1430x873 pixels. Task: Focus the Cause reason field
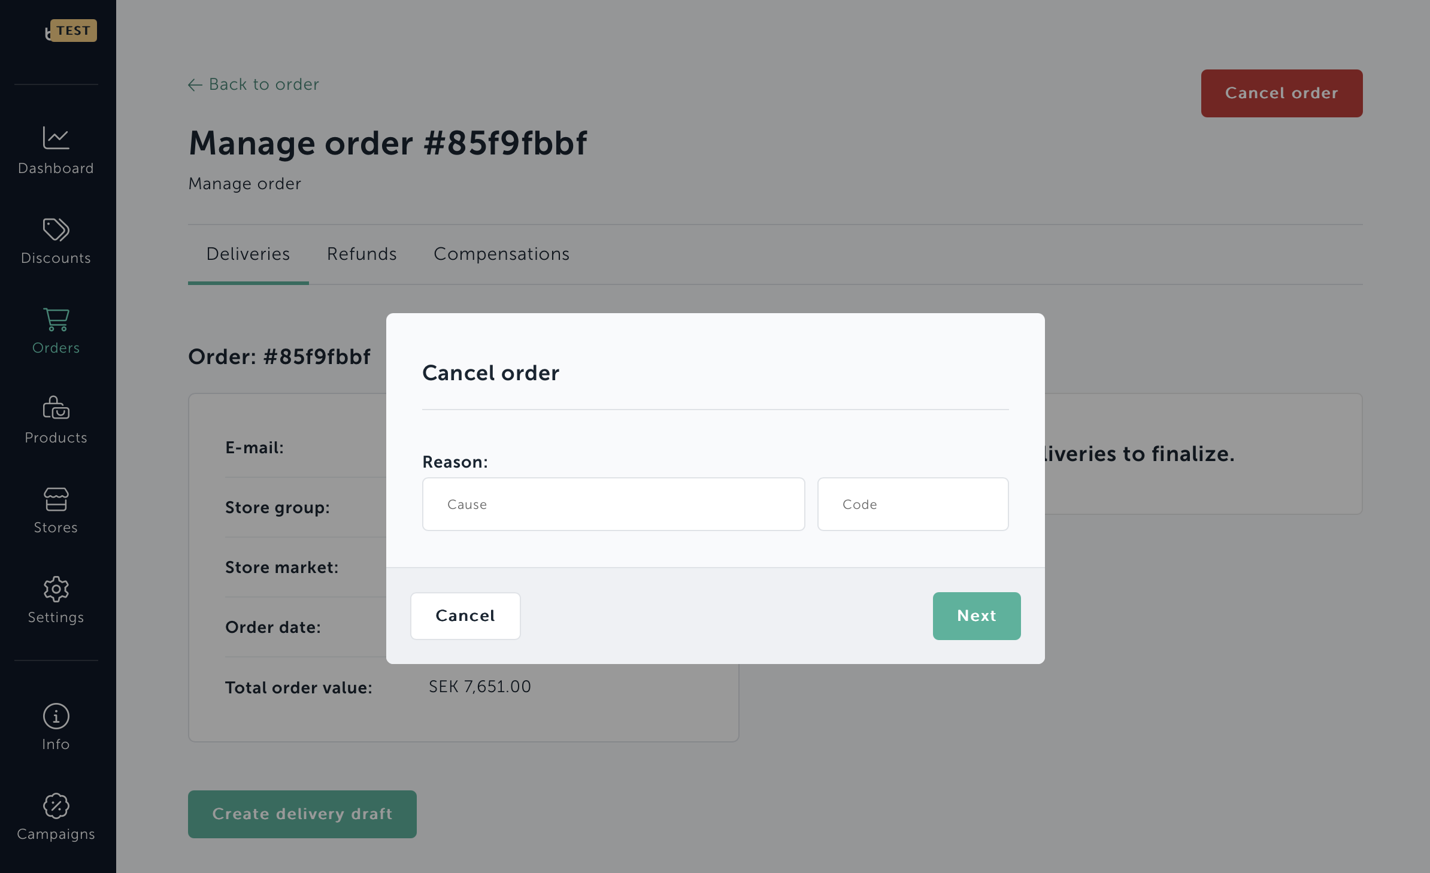click(x=613, y=504)
